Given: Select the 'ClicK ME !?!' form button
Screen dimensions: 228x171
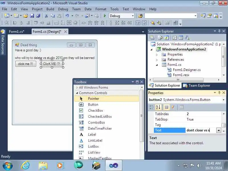Looking at the screenshot, I should (52, 64).
